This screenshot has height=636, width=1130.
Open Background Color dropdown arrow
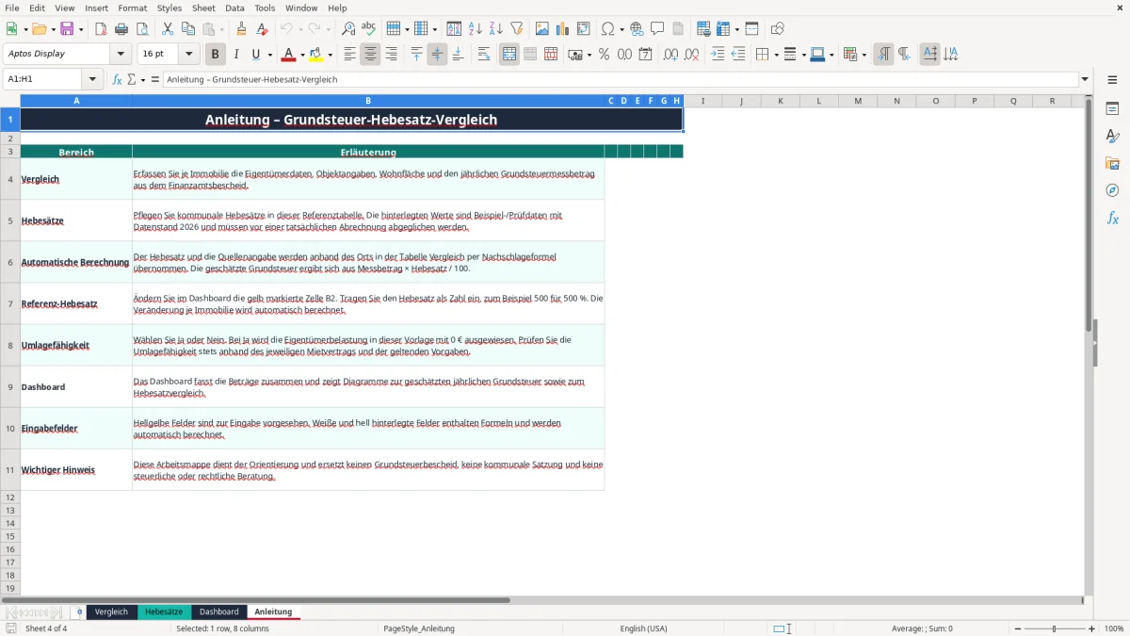click(x=331, y=55)
